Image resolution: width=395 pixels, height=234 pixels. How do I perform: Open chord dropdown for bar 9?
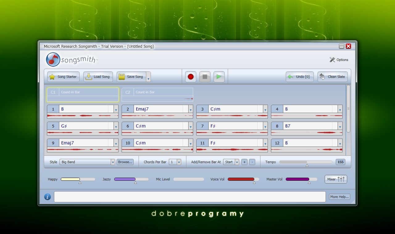[x=116, y=143]
